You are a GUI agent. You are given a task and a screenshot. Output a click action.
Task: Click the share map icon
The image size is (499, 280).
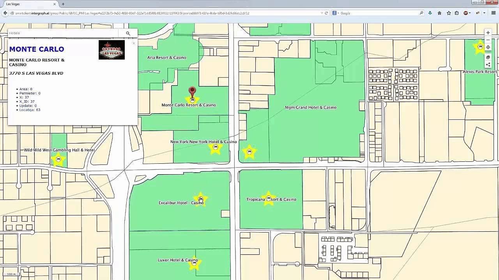pos(488,65)
